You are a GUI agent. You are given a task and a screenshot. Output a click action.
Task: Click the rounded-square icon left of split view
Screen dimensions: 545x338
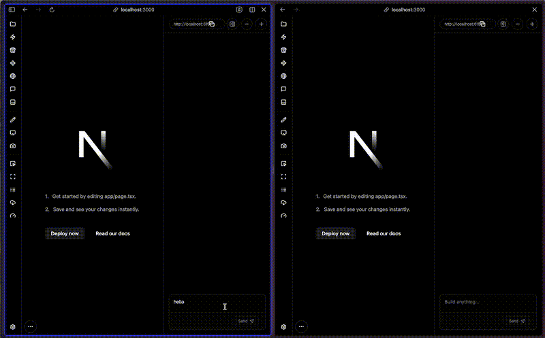pyautogui.click(x=239, y=10)
